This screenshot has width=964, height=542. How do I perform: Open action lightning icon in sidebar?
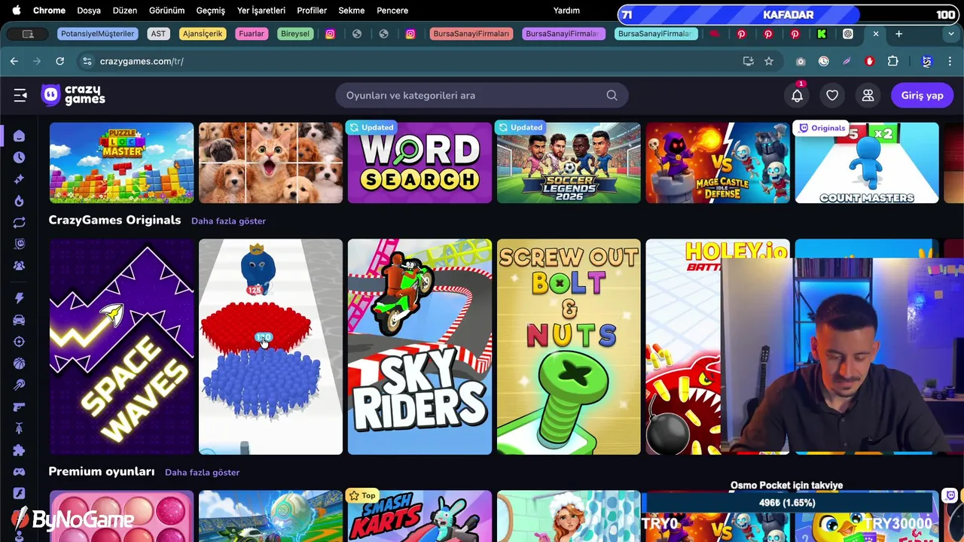coord(19,298)
